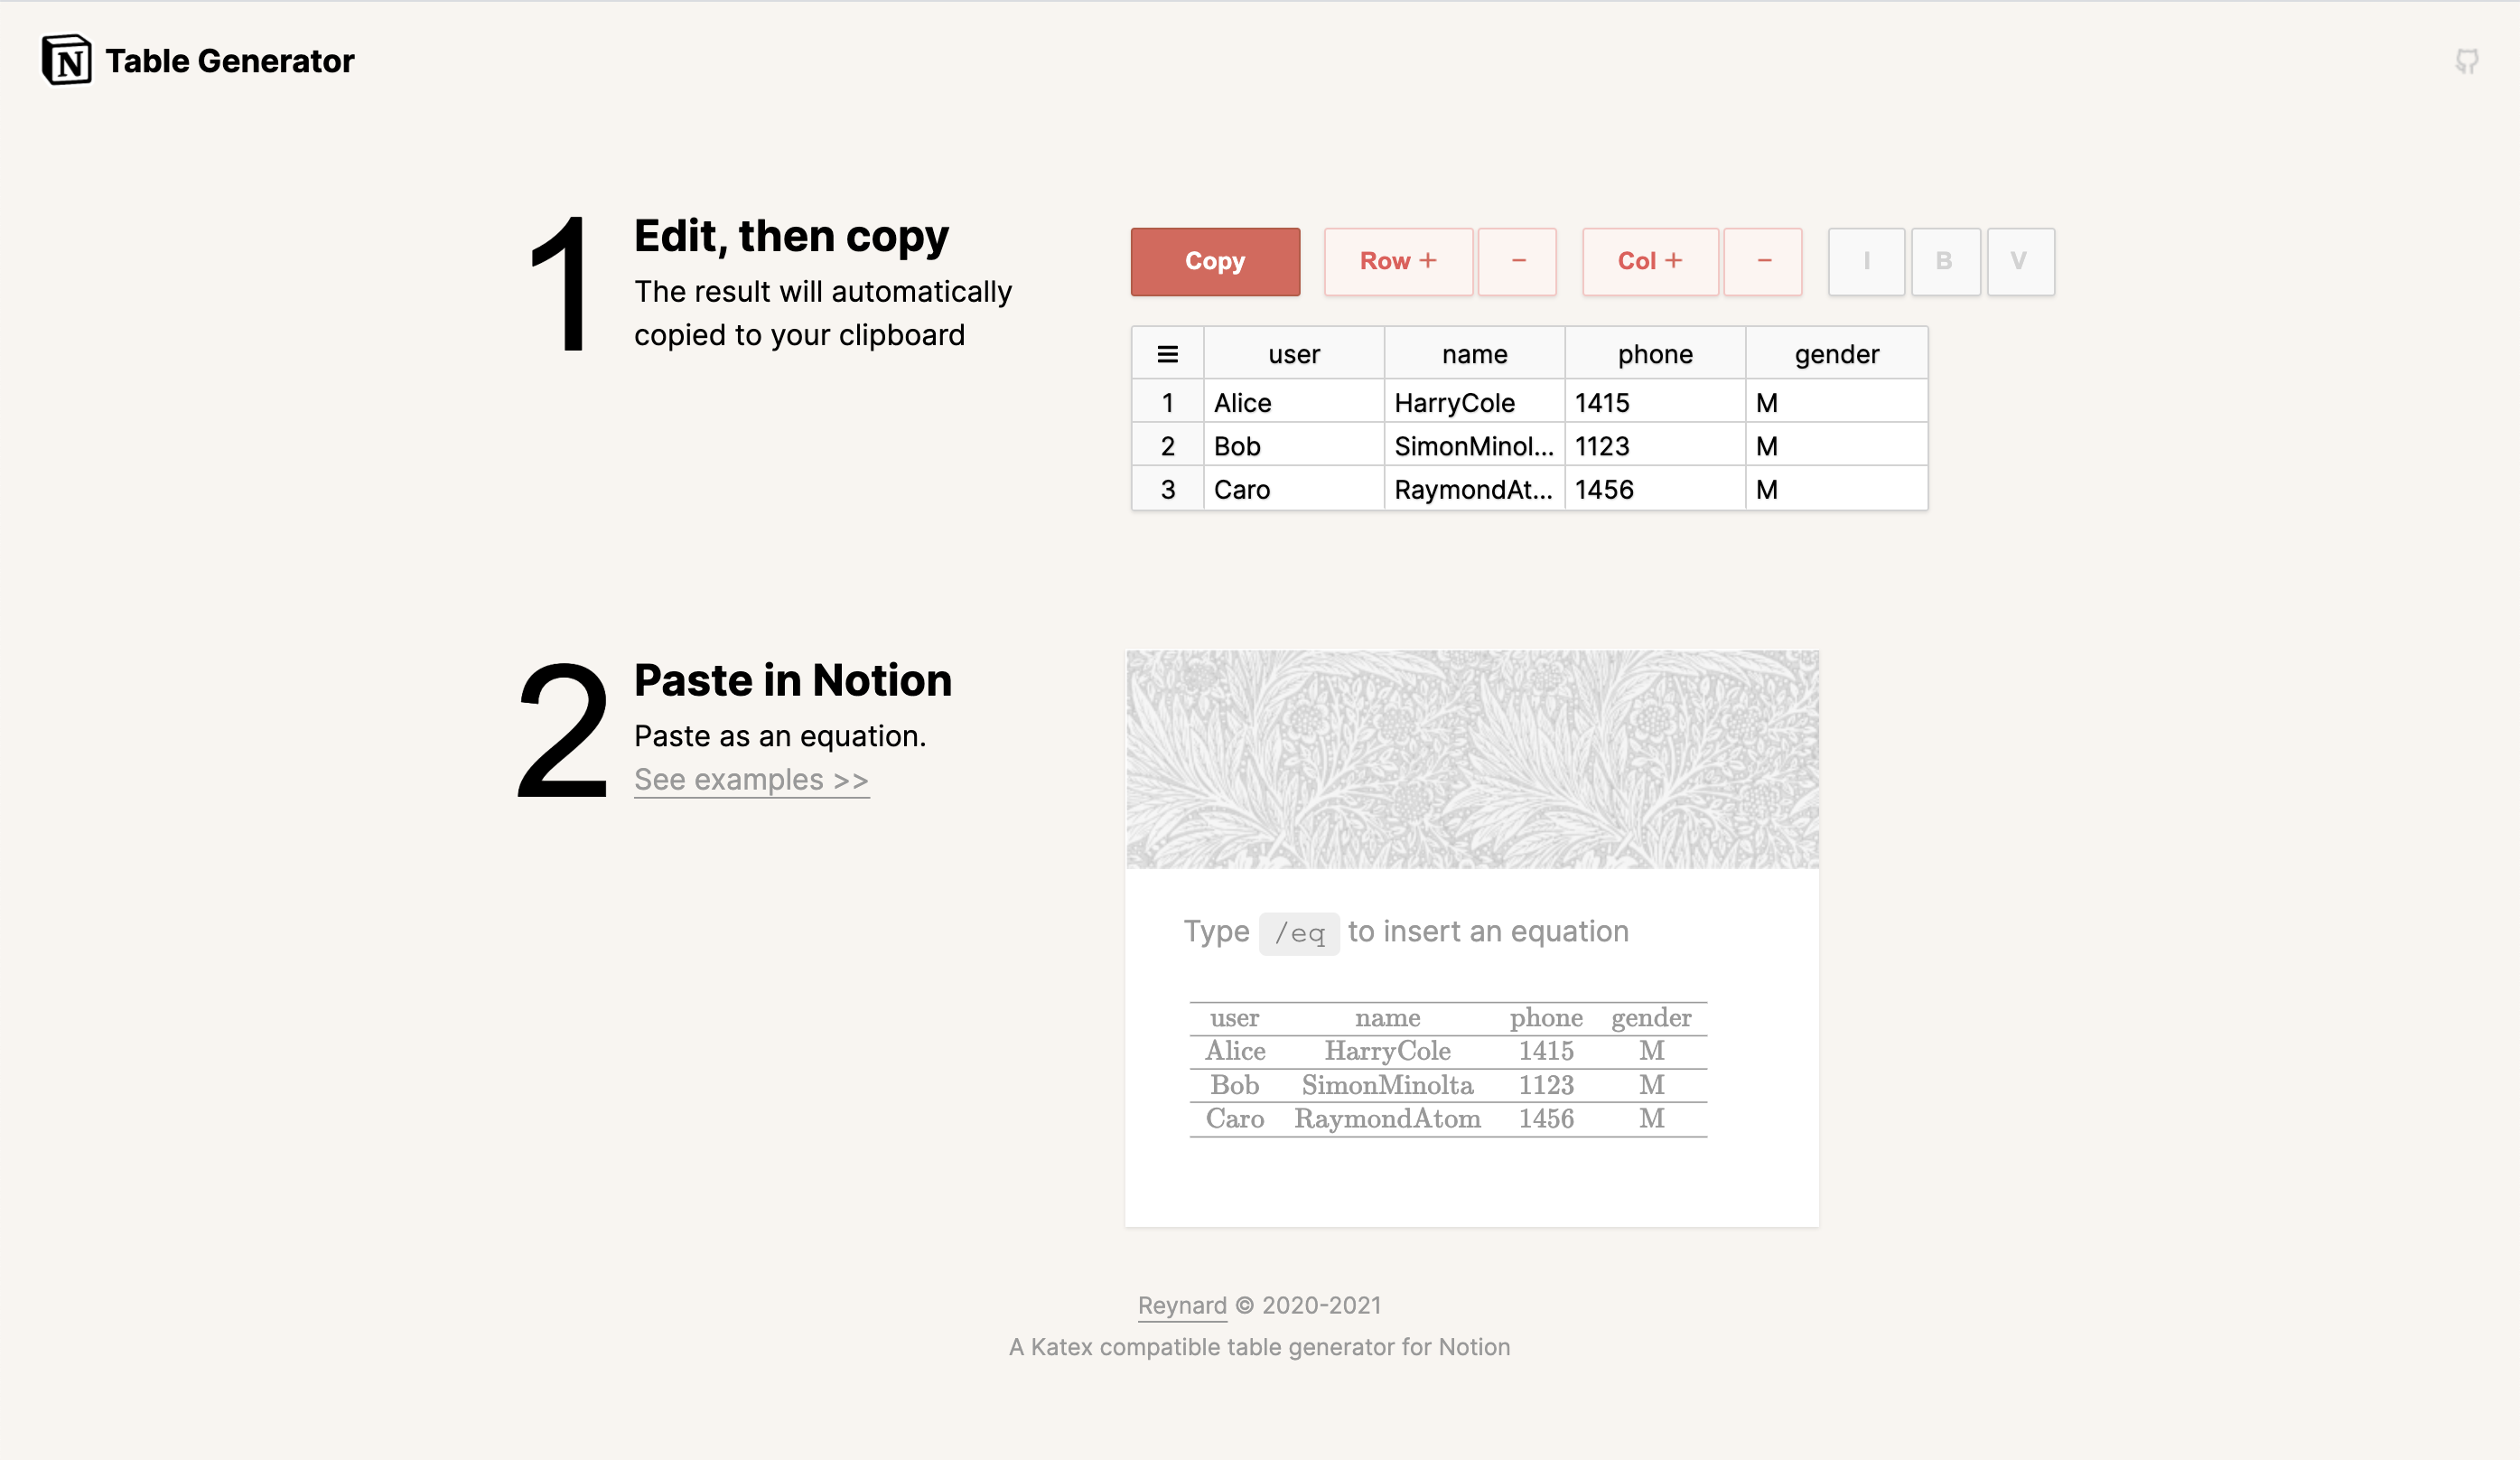This screenshot has height=1460, width=2520.
Task: Remove a column with the minus button
Action: tap(1762, 261)
